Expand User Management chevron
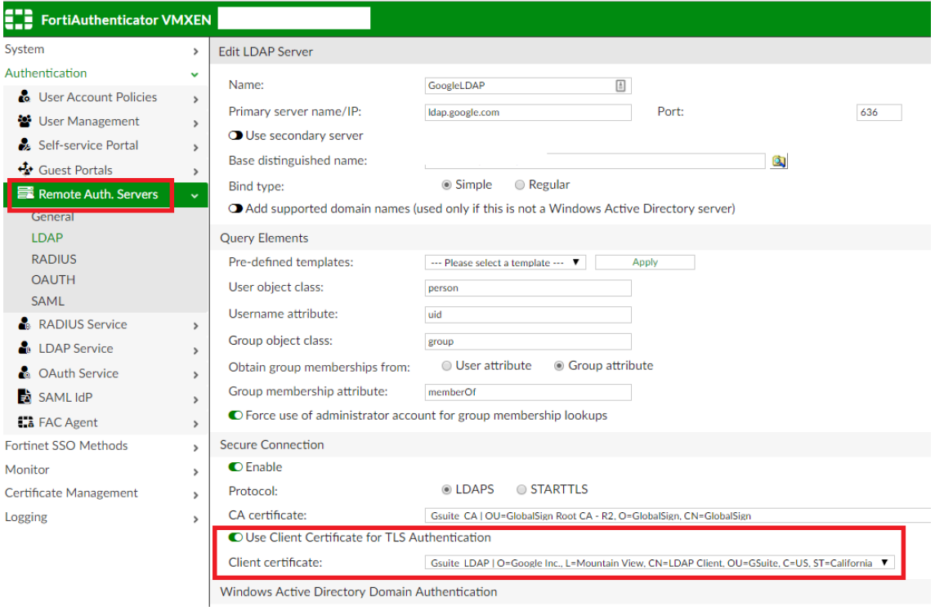Viewport: 935px width, 615px height. pos(195,123)
